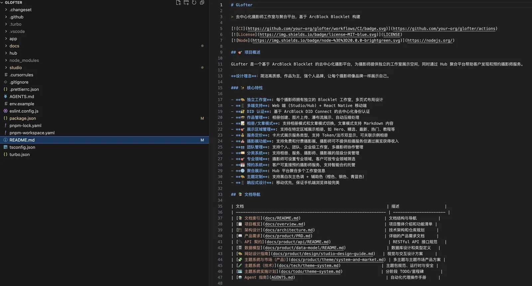
Task: Expand the .vscode folder
Action: [6, 32]
